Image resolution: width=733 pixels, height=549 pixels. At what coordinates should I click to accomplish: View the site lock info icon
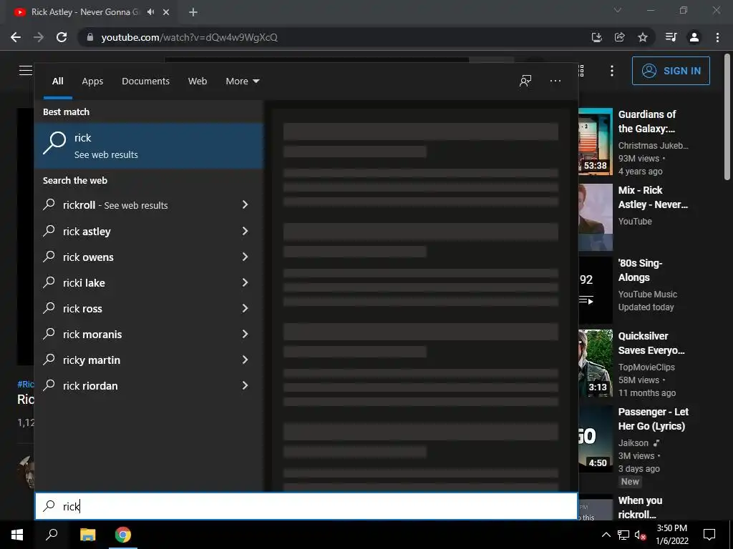90,37
